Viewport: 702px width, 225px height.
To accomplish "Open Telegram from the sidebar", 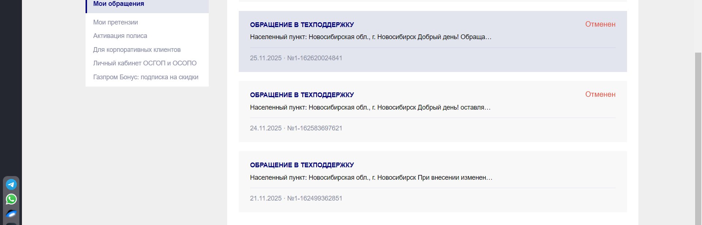I will click(x=11, y=184).
